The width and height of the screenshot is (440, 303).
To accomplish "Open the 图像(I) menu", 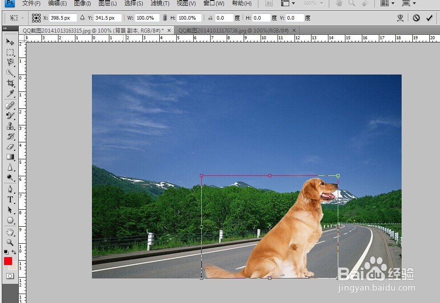I will (x=82, y=4).
